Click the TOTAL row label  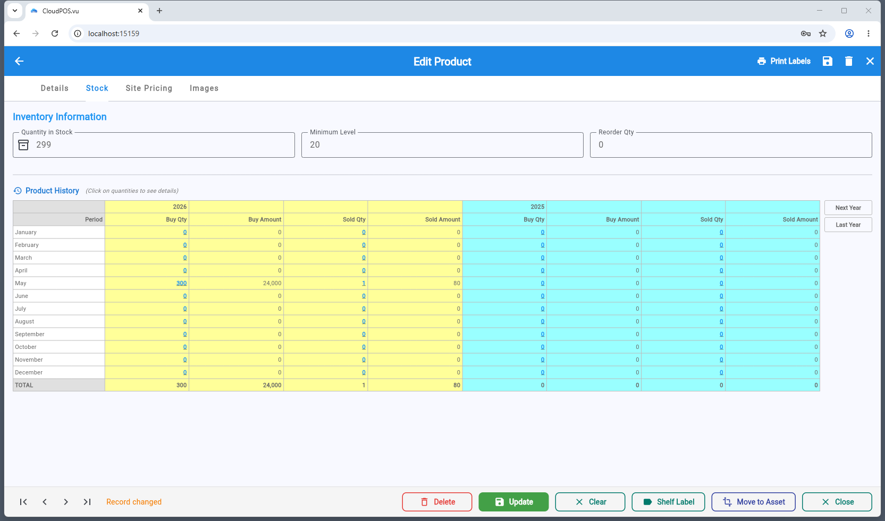click(24, 385)
